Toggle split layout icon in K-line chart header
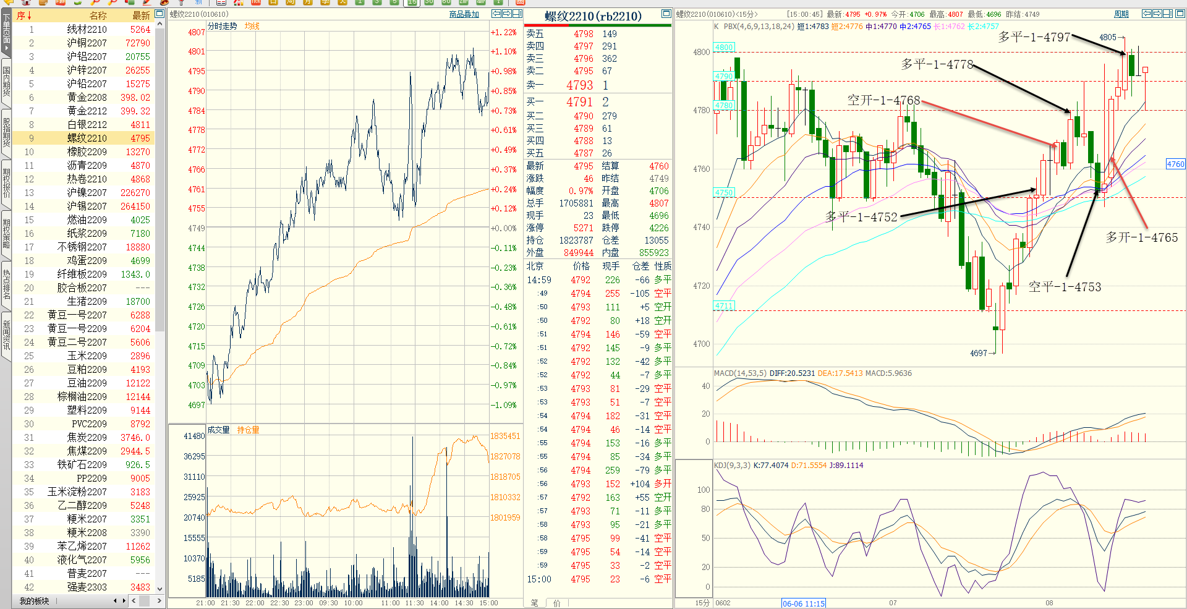Screen dimensions: 1187x609 [1168, 14]
